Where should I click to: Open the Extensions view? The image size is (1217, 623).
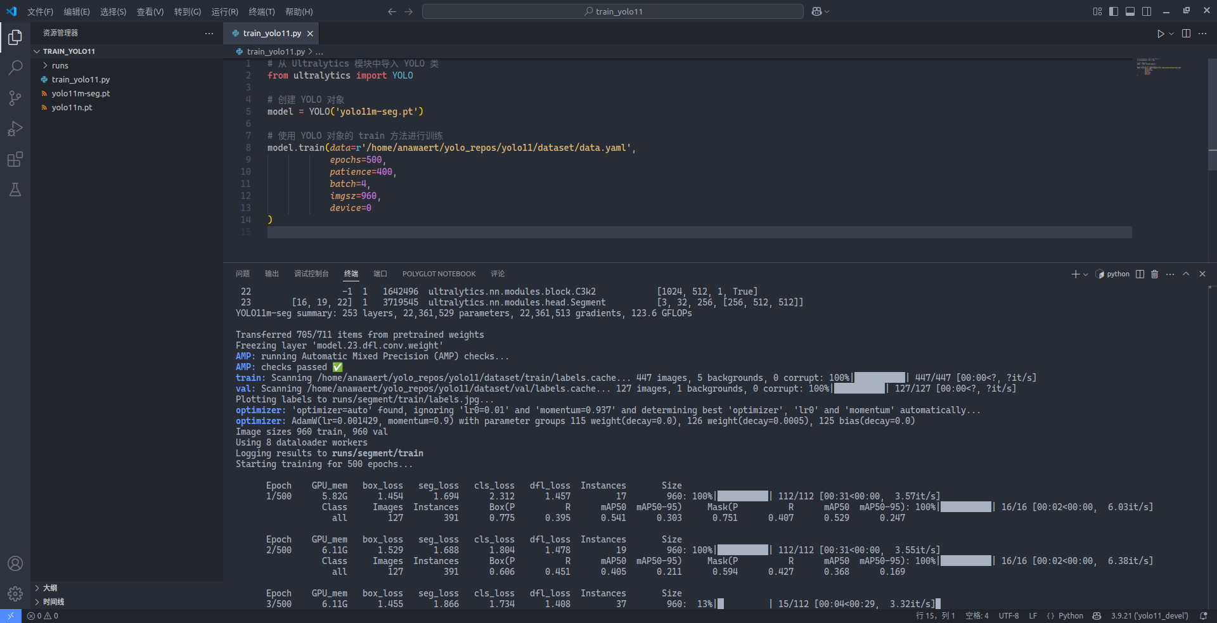click(x=15, y=159)
